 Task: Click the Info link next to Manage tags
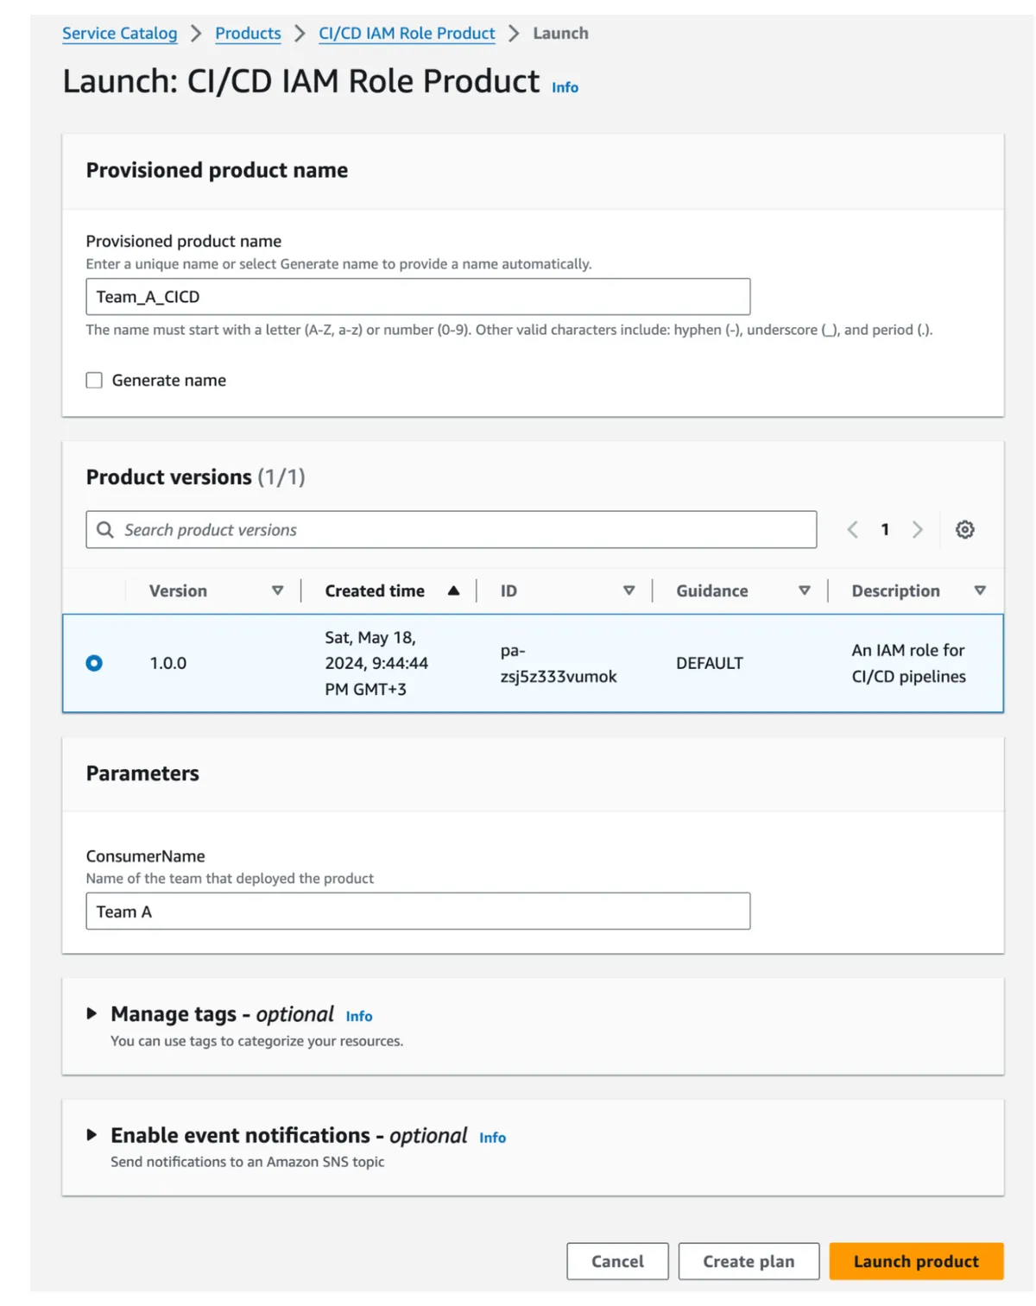tap(358, 1016)
